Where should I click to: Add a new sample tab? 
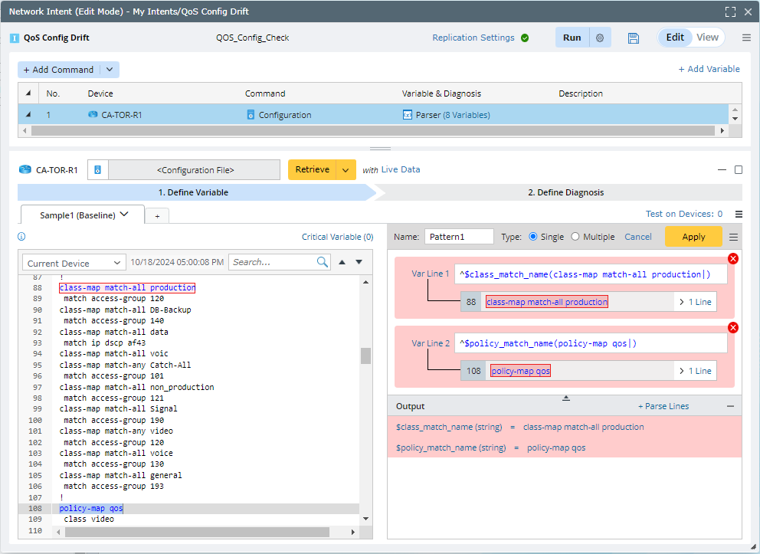click(157, 216)
